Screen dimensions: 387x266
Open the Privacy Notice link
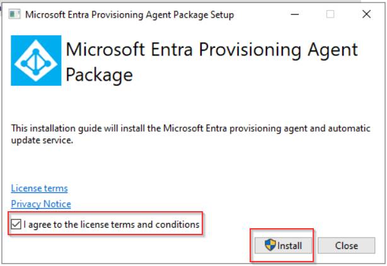[x=41, y=204]
